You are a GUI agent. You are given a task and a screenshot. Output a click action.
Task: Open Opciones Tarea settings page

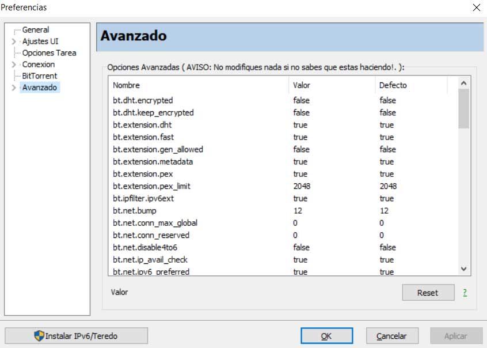click(x=49, y=53)
